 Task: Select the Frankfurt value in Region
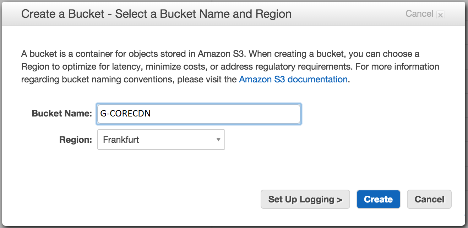[x=121, y=140]
